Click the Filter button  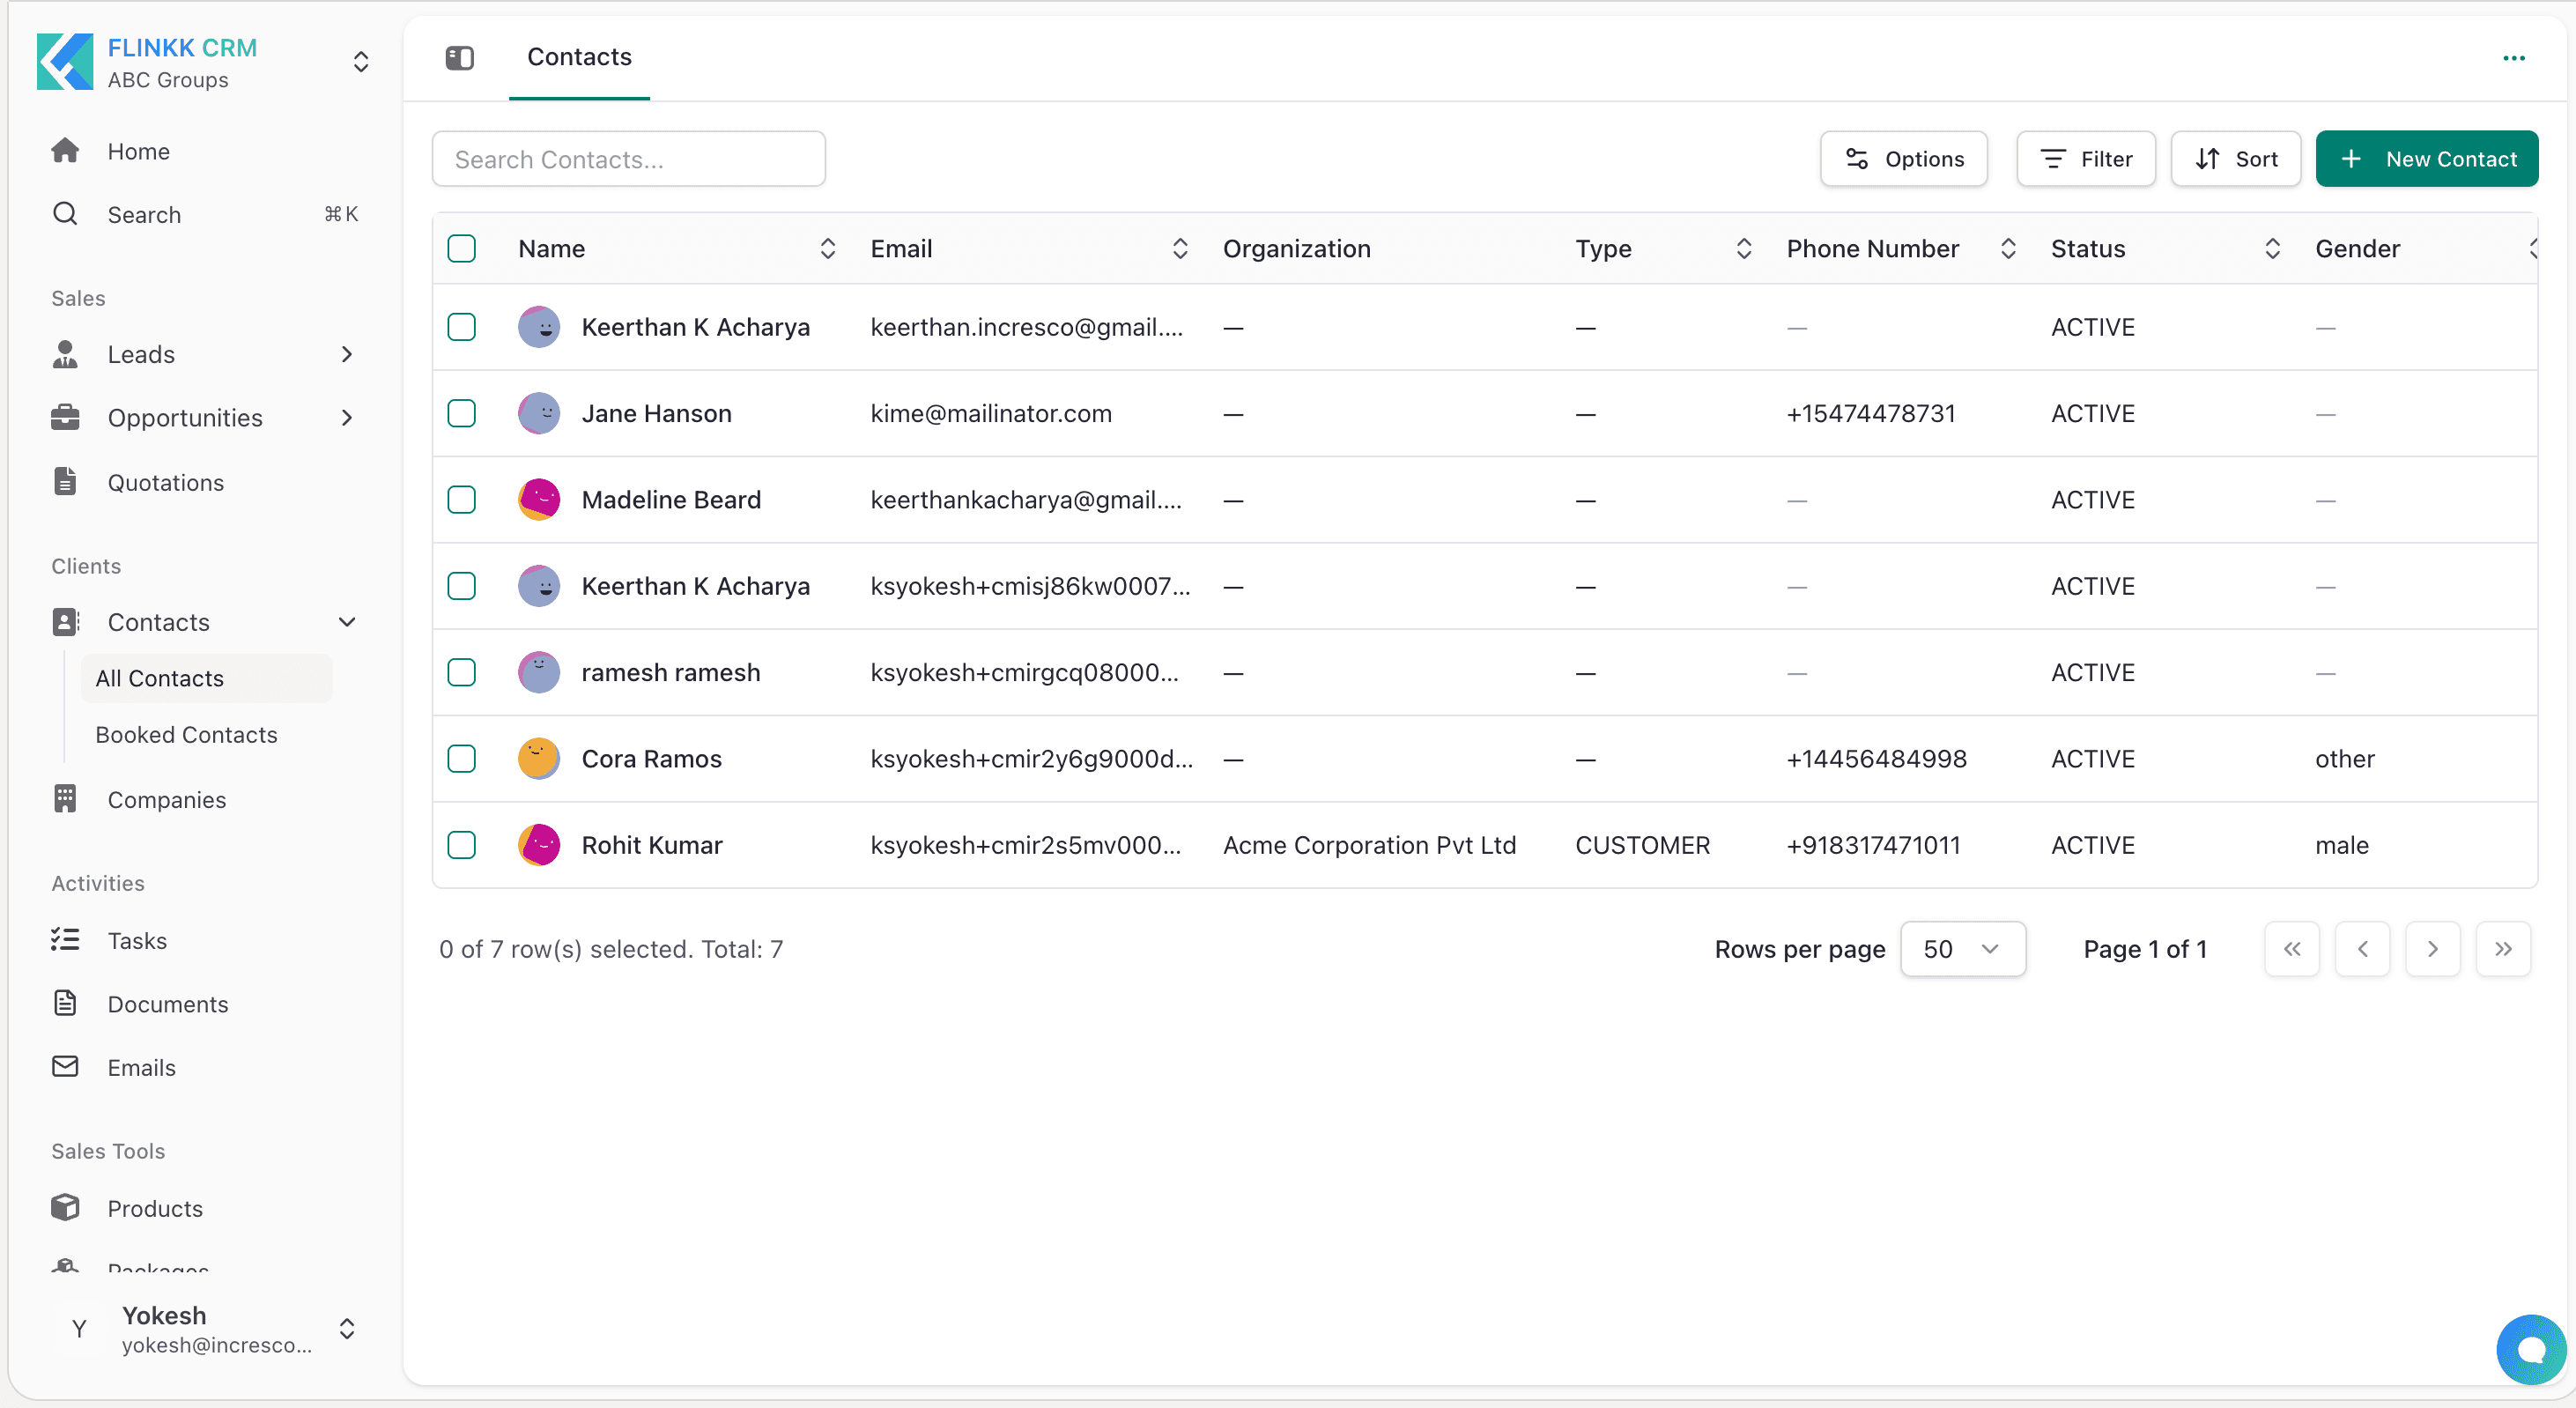tap(2085, 159)
